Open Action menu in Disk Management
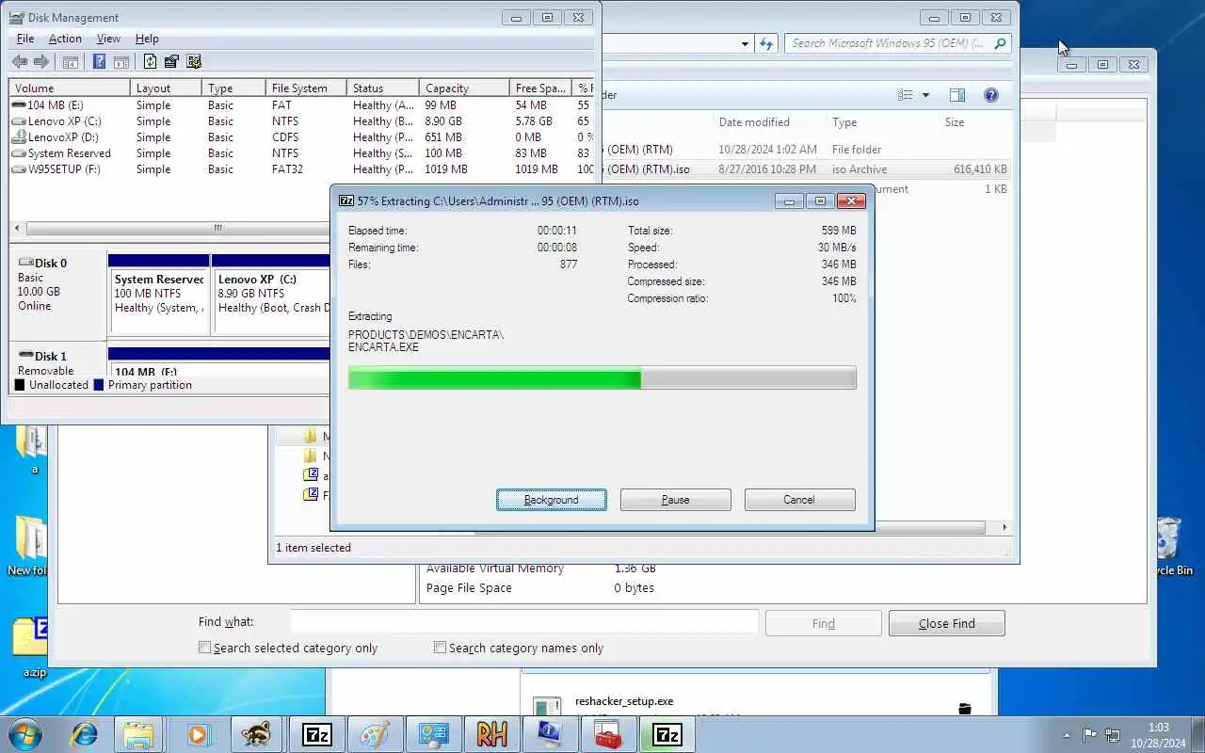 (65, 39)
